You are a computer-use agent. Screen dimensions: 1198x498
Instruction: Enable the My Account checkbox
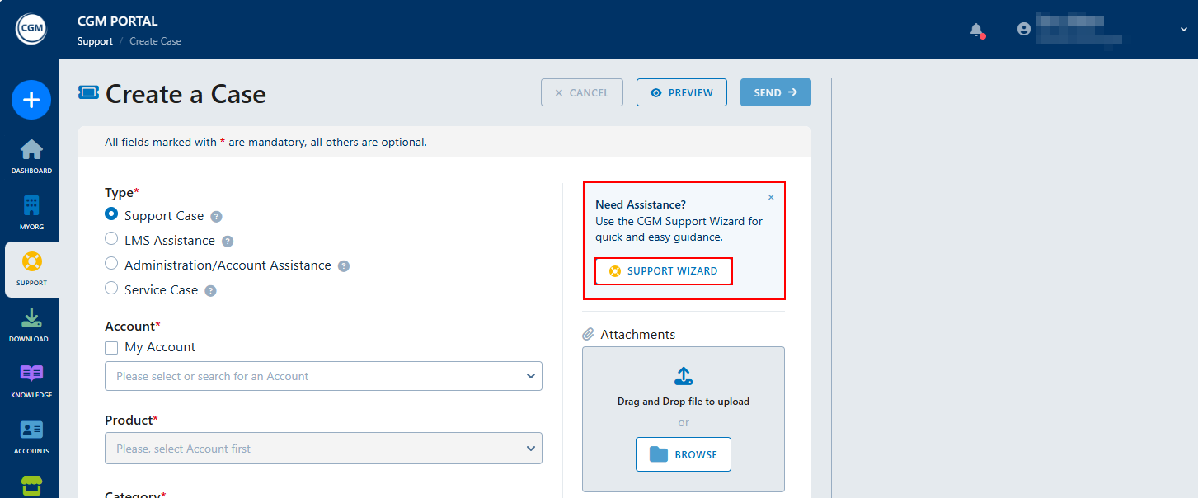click(111, 347)
